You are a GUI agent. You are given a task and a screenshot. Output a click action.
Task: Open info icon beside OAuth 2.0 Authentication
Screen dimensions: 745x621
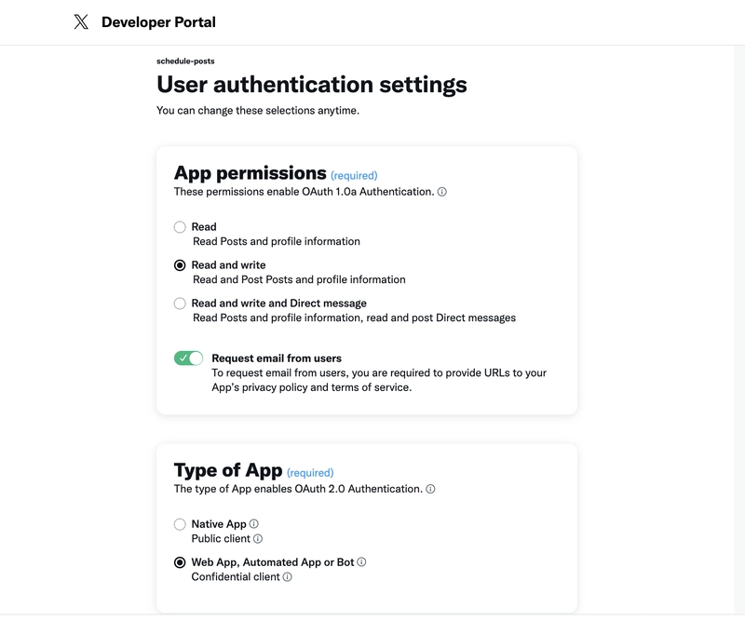pyautogui.click(x=430, y=489)
